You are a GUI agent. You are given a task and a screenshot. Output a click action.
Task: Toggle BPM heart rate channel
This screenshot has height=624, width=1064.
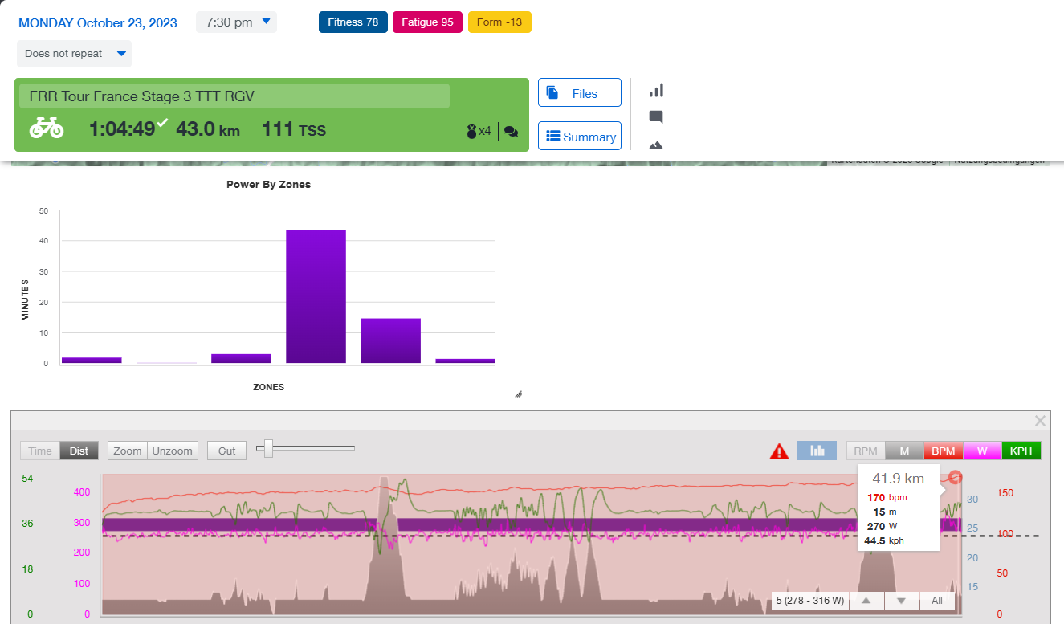tap(943, 451)
